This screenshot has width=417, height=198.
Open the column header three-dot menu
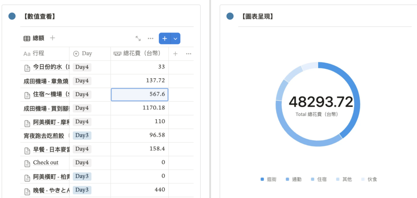click(x=189, y=54)
